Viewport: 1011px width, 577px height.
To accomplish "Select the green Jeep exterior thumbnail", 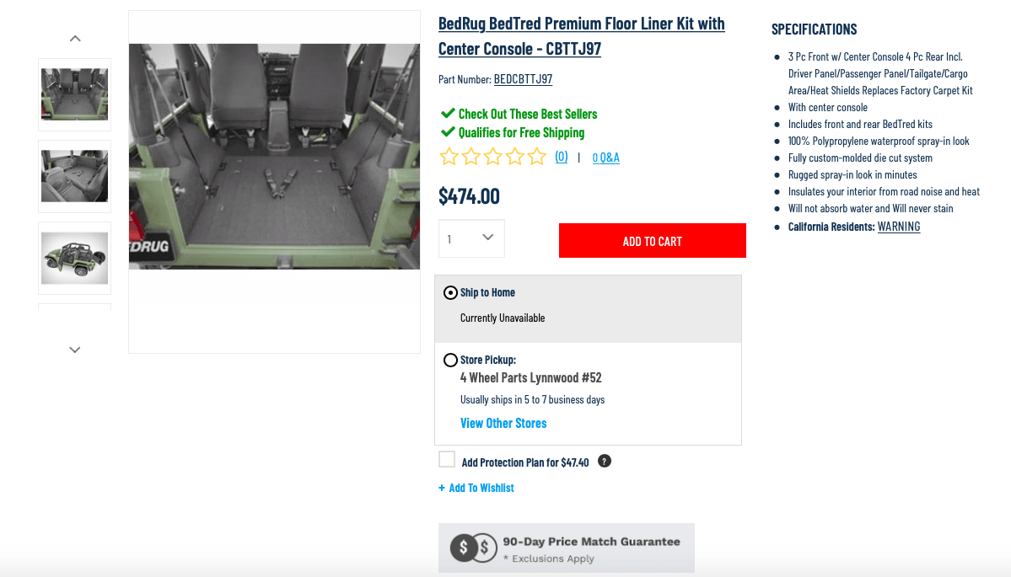I will coord(75,258).
